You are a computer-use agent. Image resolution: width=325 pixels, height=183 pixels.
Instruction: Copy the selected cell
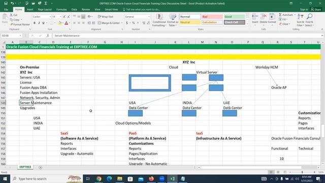click(x=15, y=20)
